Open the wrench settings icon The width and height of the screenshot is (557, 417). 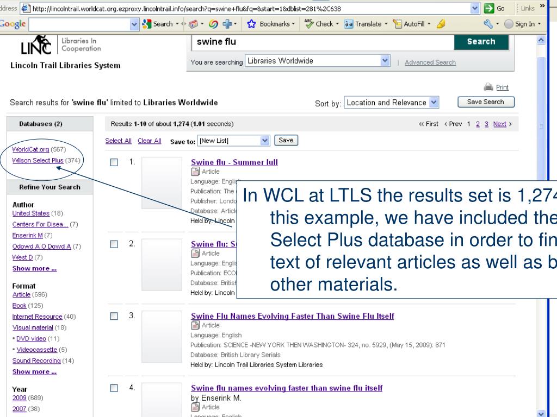point(488,24)
